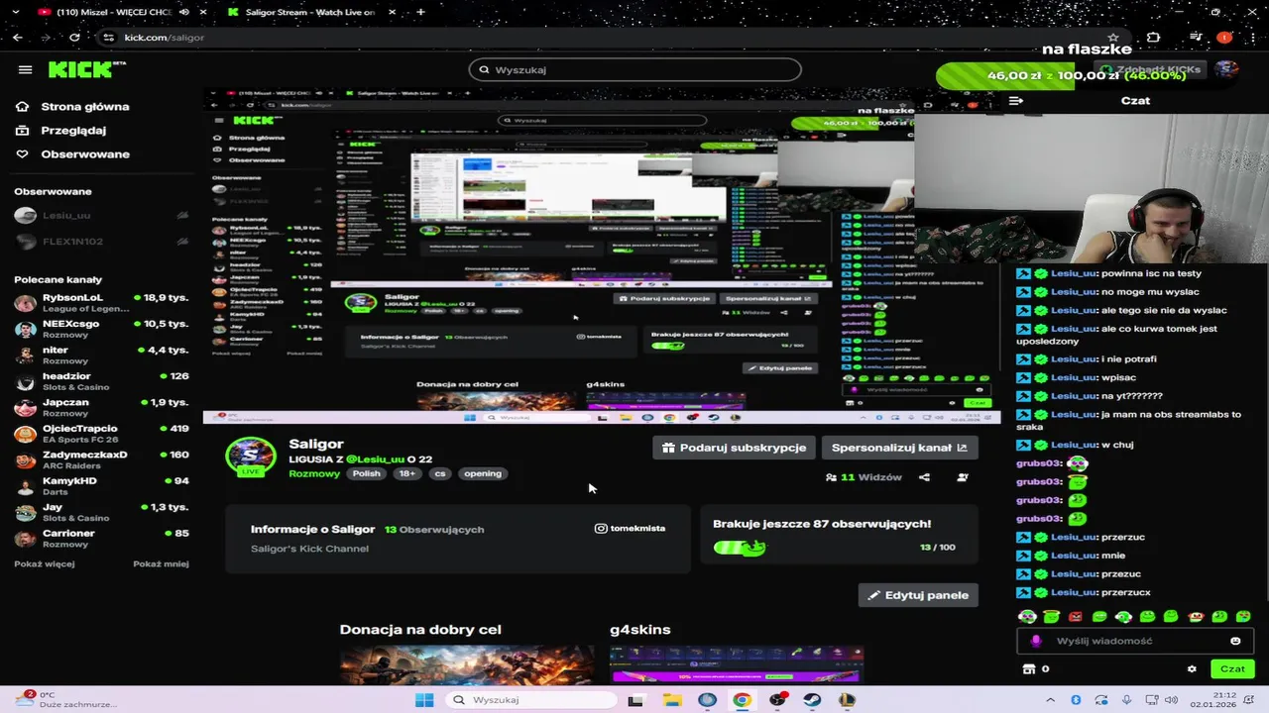
Task: Click the Saligor channel avatar
Action: point(251,457)
